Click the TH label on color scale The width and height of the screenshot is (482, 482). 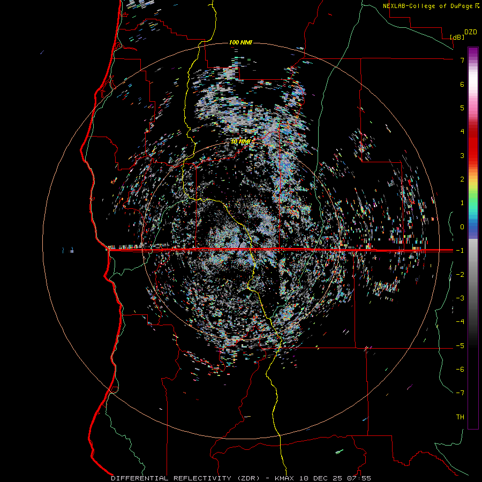coord(460,417)
